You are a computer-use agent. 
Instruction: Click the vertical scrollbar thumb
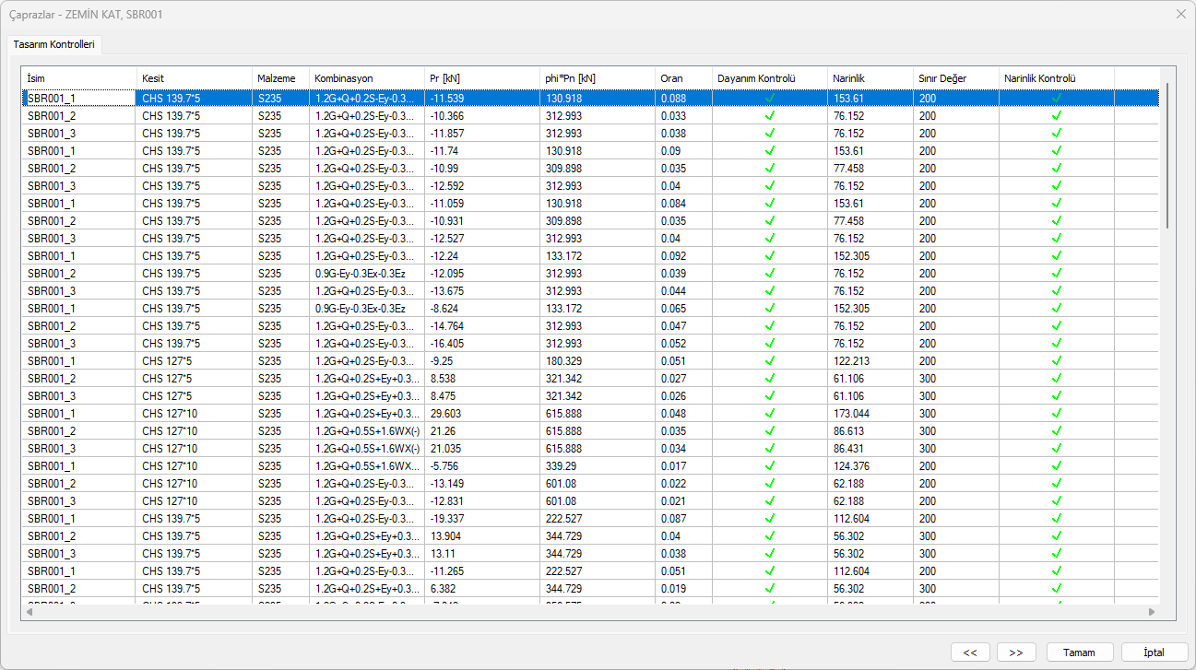(x=1167, y=155)
